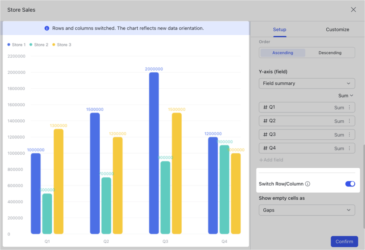
Task: Click the Store 3 legend label
Action: pos(64,45)
